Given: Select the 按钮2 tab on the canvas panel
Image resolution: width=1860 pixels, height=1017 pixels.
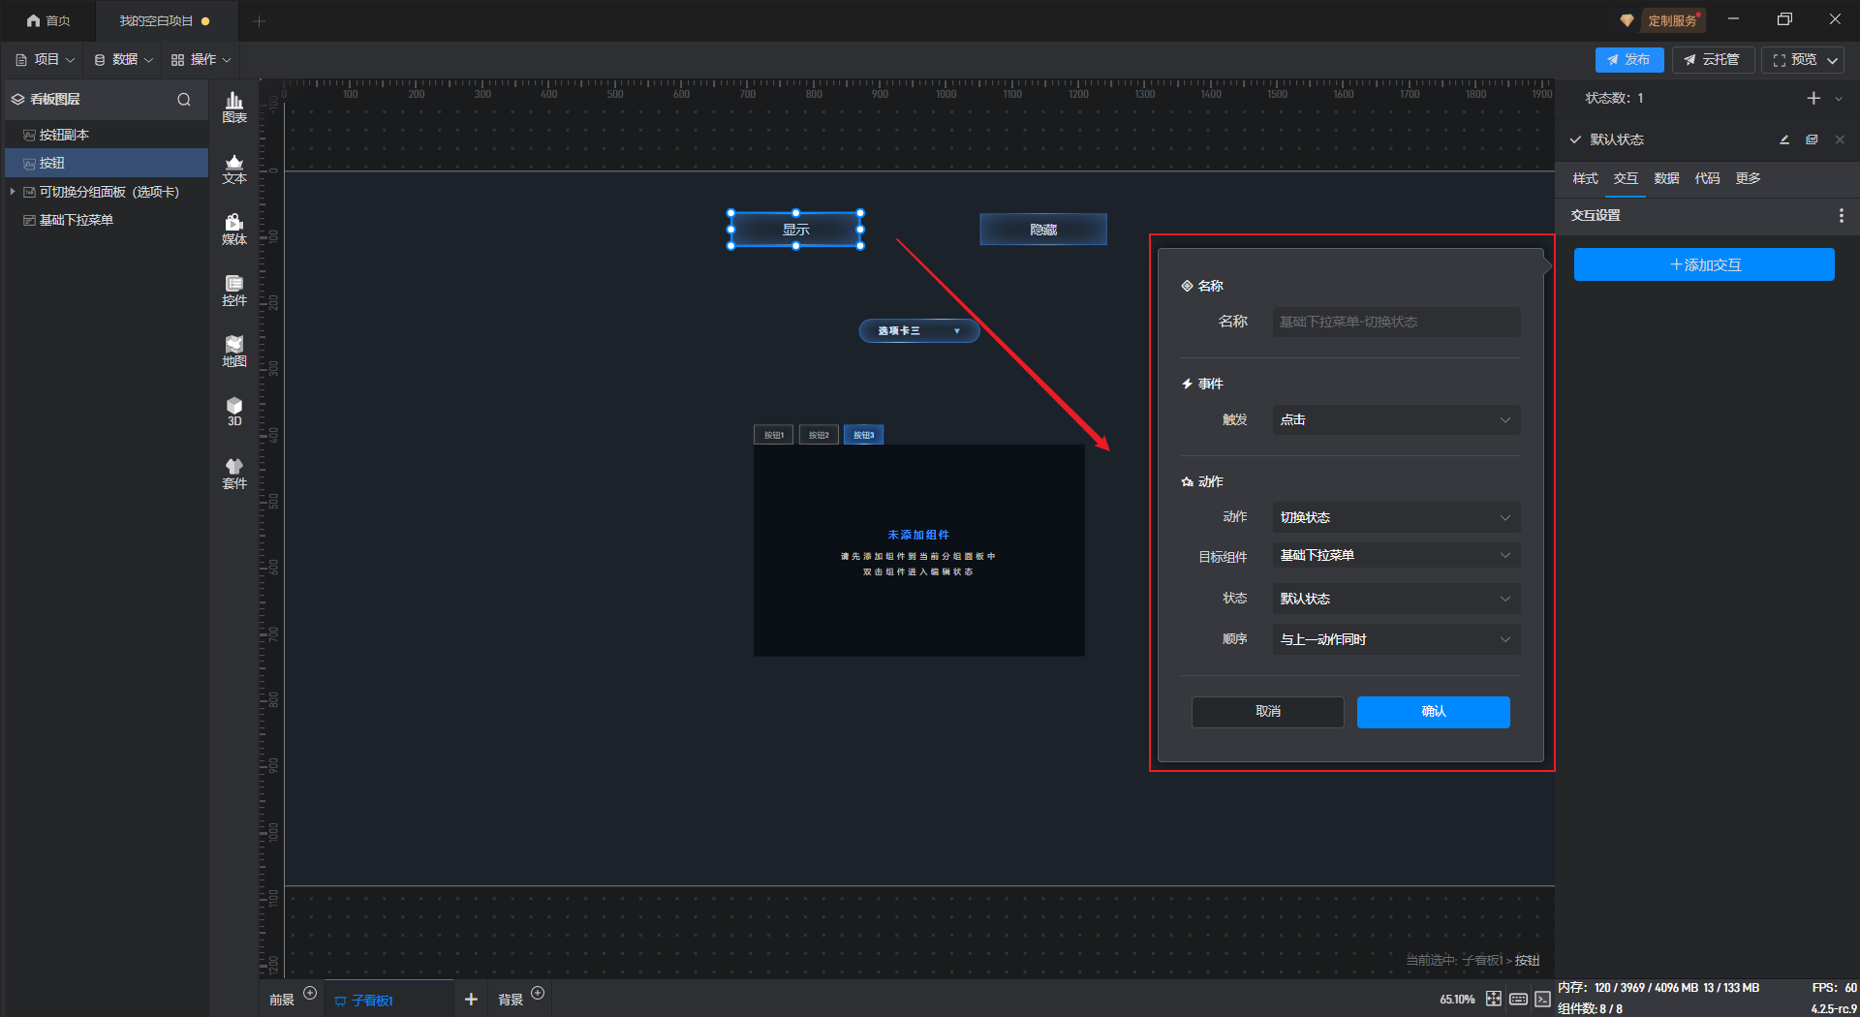Looking at the screenshot, I should [x=819, y=435].
